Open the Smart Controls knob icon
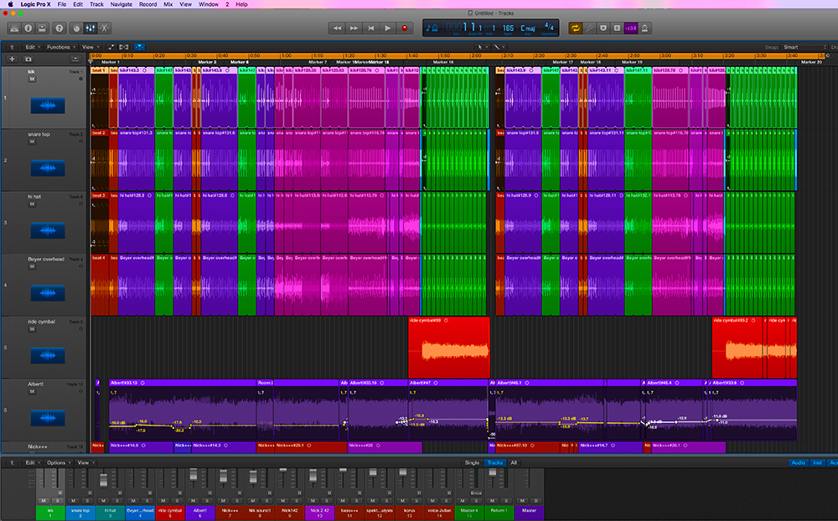 [76, 28]
